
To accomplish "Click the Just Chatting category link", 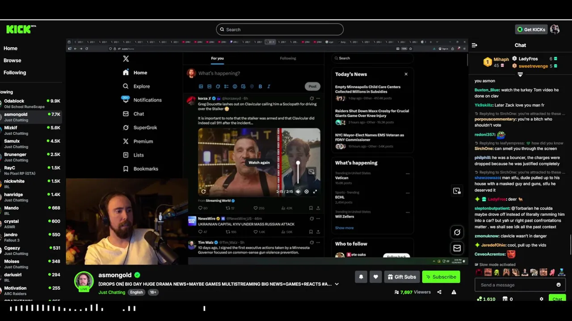I will pos(112,292).
